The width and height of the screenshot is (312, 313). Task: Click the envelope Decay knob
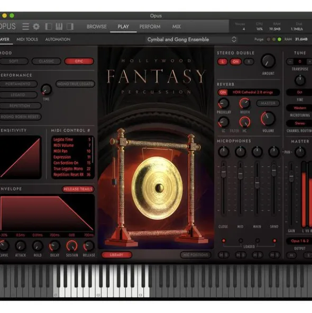tap(54, 246)
